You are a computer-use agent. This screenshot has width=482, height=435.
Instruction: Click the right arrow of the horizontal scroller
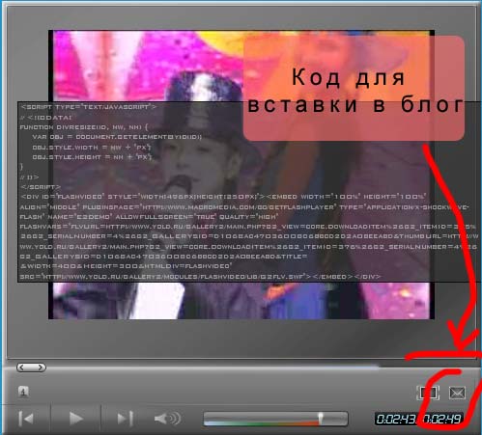(41, 367)
